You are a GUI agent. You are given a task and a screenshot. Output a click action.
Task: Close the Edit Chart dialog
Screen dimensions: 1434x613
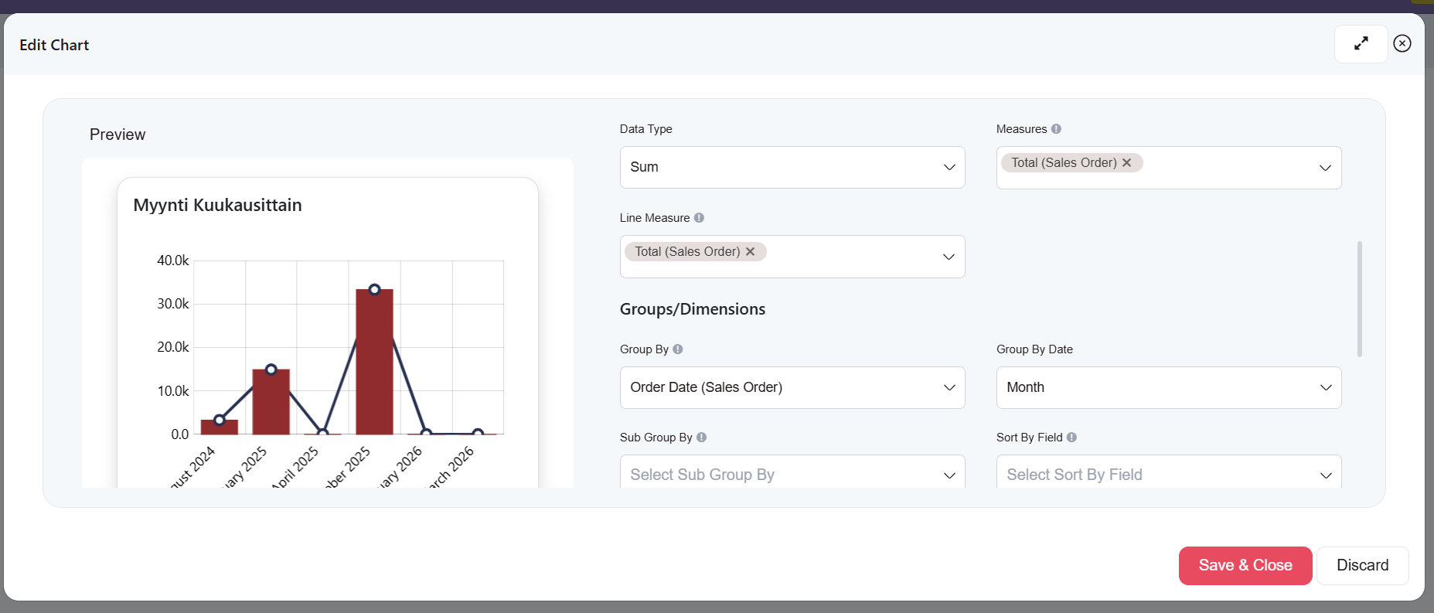[1402, 44]
